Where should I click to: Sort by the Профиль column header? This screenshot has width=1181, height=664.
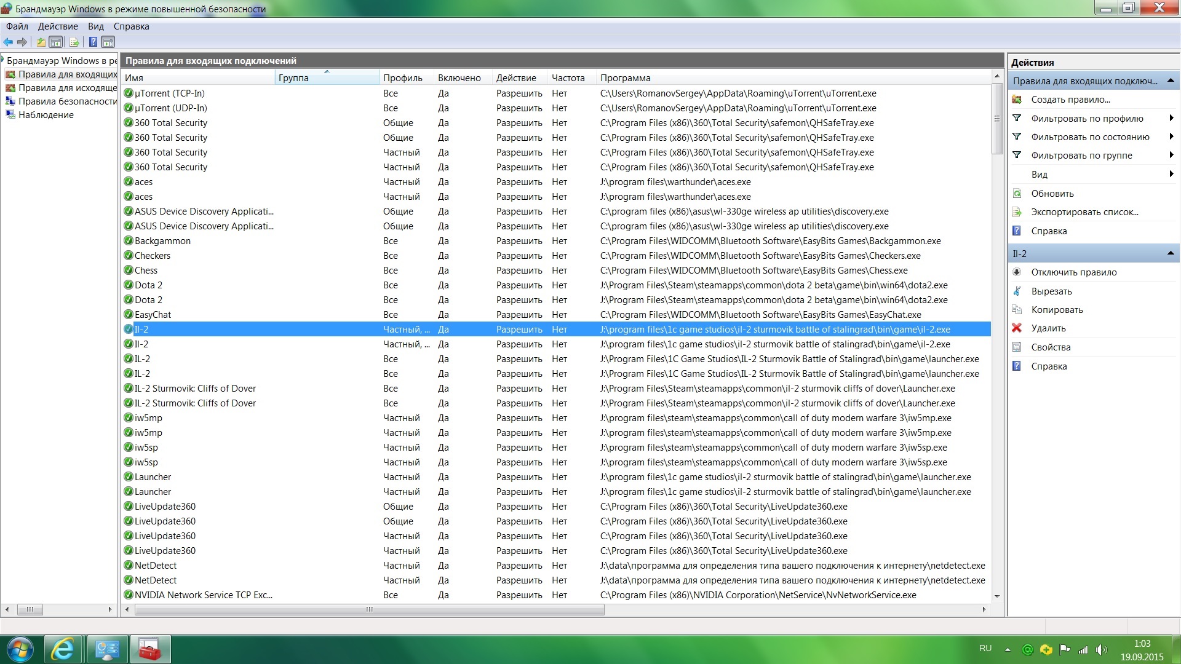pos(406,77)
